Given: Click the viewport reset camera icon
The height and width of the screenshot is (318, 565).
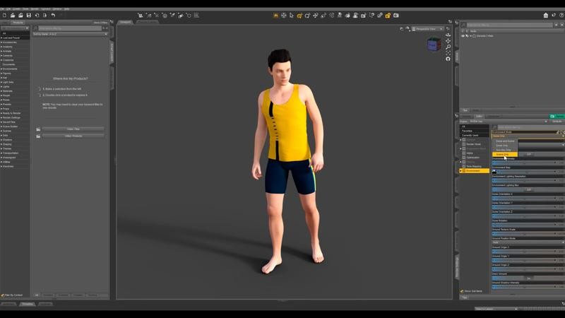Looking at the screenshot, I should tap(448, 59).
